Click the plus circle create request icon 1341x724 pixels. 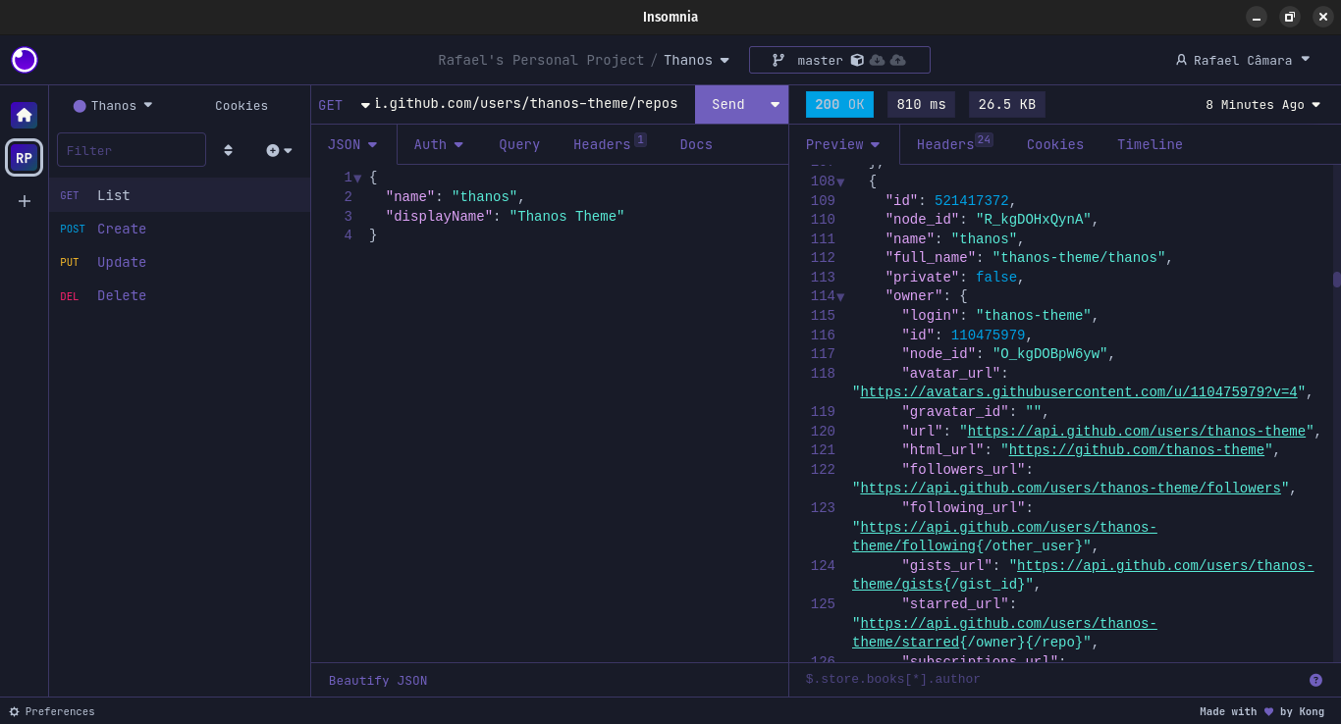pos(273,150)
